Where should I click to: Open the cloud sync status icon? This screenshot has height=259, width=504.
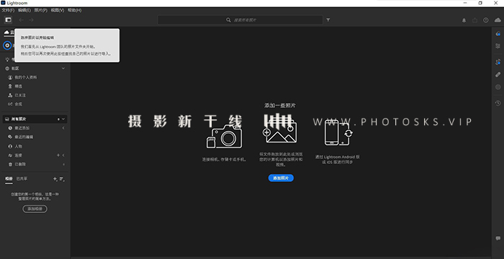click(498, 20)
